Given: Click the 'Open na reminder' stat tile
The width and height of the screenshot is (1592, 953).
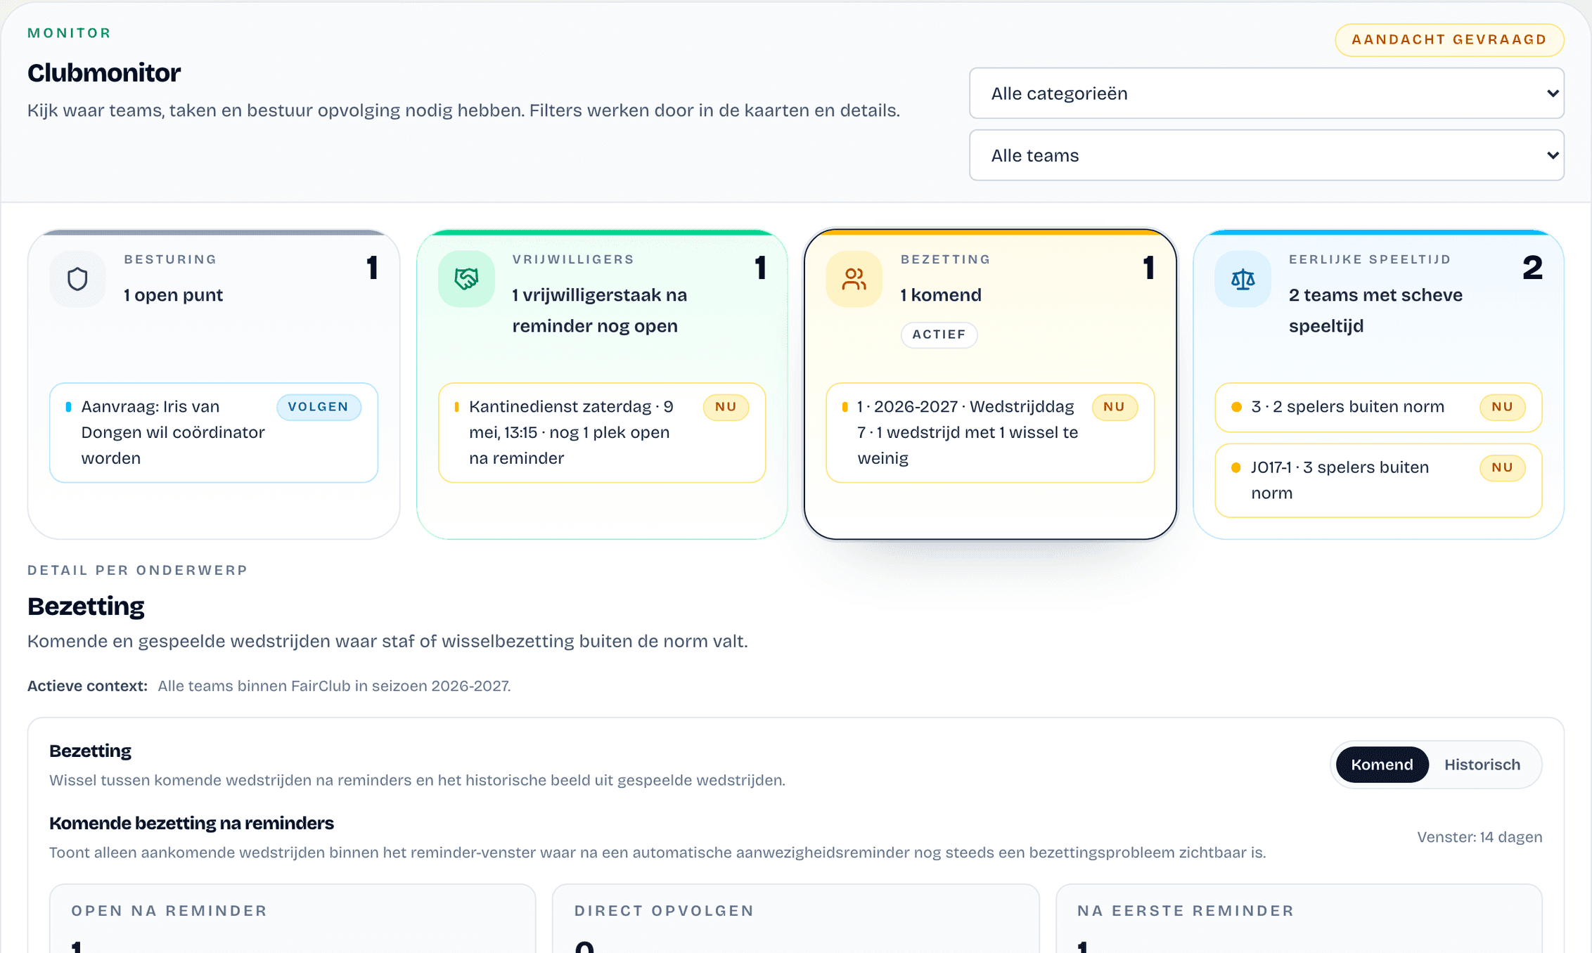Looking at the screenshot, I should click(293, 919).
